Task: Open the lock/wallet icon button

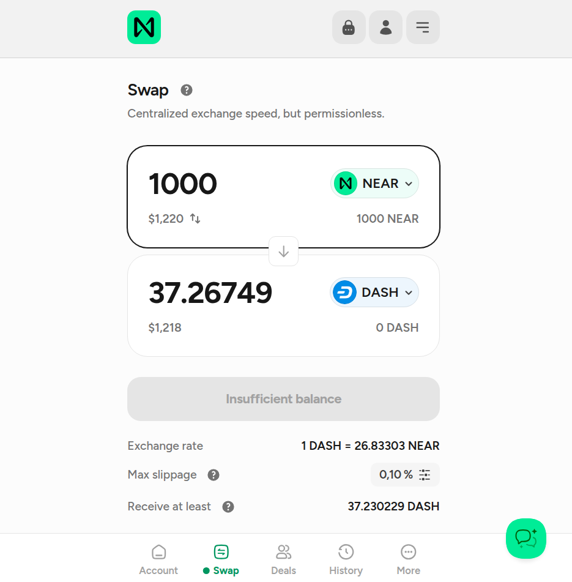Action: point(349,28)
